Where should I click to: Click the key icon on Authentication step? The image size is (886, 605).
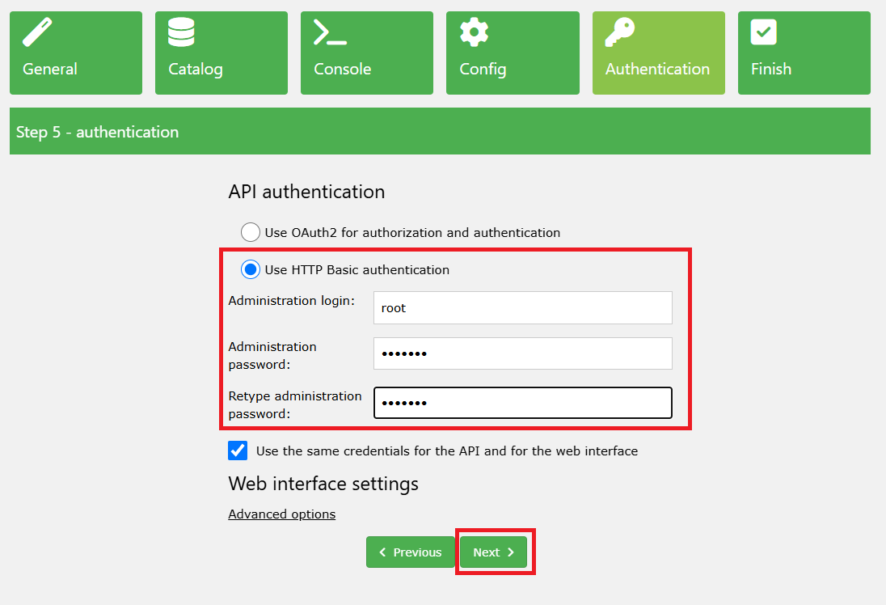click(620, 32)
